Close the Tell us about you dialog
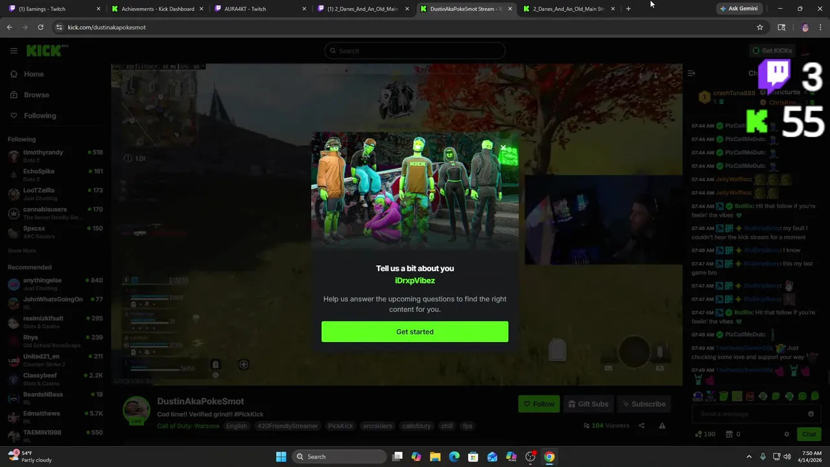 coord(503,148)
